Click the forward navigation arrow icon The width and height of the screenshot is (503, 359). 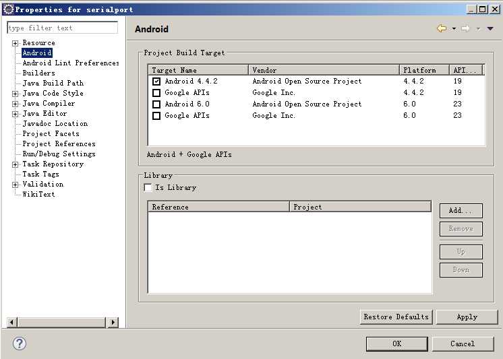[465, 28]
